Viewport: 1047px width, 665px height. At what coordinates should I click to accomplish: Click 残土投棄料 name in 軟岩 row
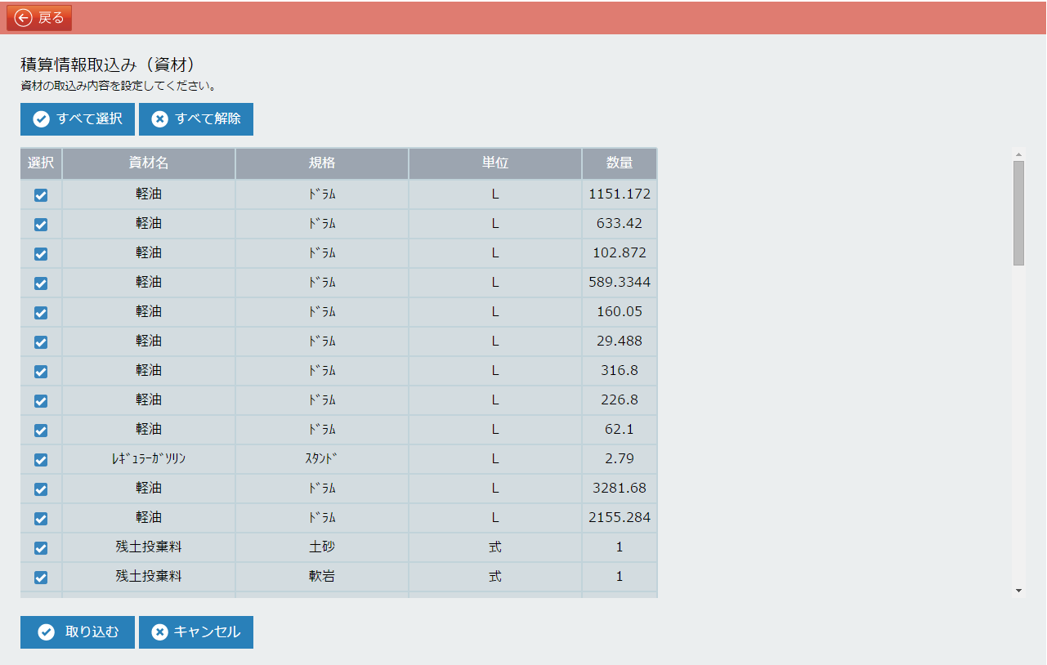pos(149,576)
